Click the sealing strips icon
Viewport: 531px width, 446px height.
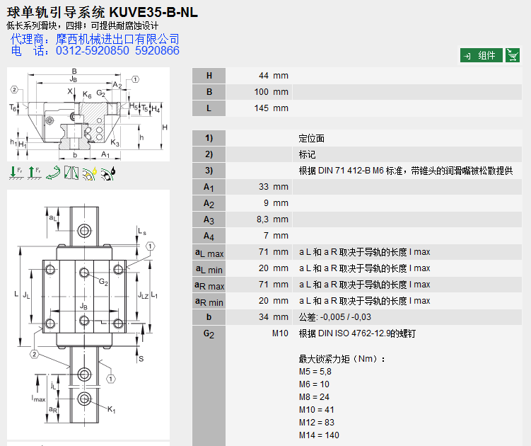pyautogui.click(x=71, y=172)
